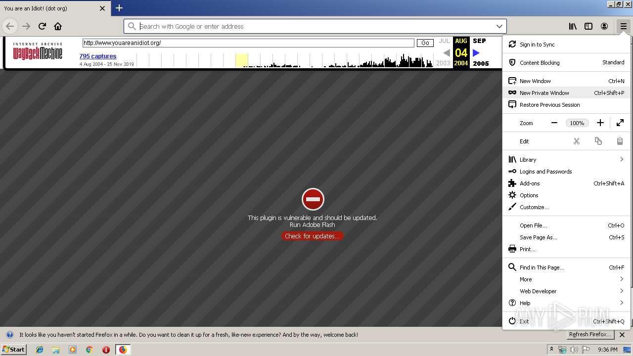Open the 795 captures link
This screenshot has height=356, width=633.
pyautogui.click(x=98, y=56)
